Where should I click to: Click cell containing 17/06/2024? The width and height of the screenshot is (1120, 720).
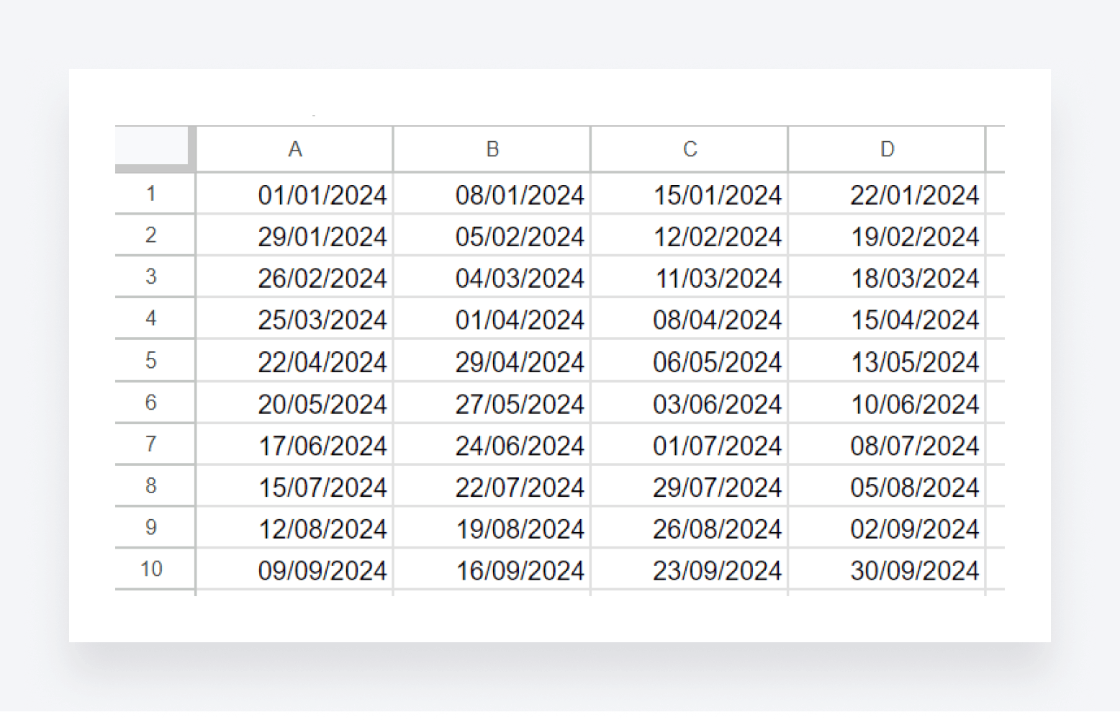tap(294, 444)
